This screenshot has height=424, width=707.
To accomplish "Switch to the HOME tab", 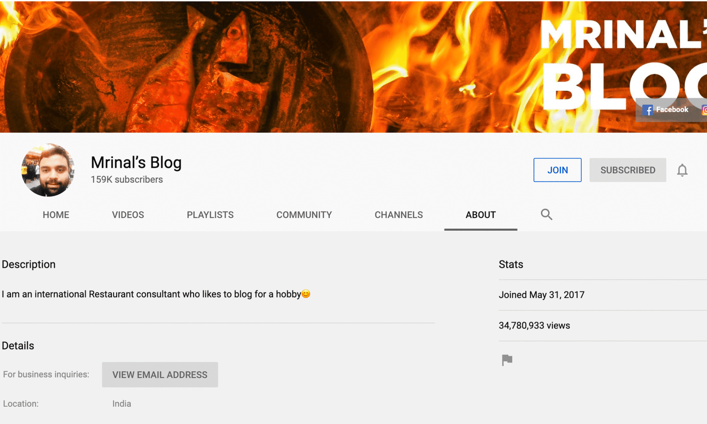I will point(56,215).
